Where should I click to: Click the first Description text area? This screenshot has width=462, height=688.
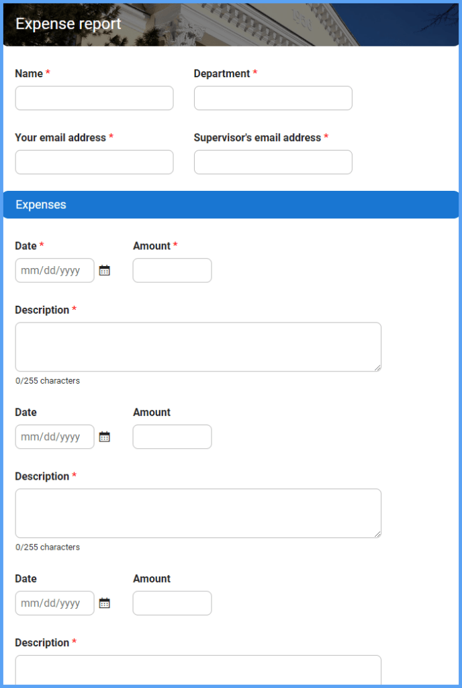coord(198,346)
